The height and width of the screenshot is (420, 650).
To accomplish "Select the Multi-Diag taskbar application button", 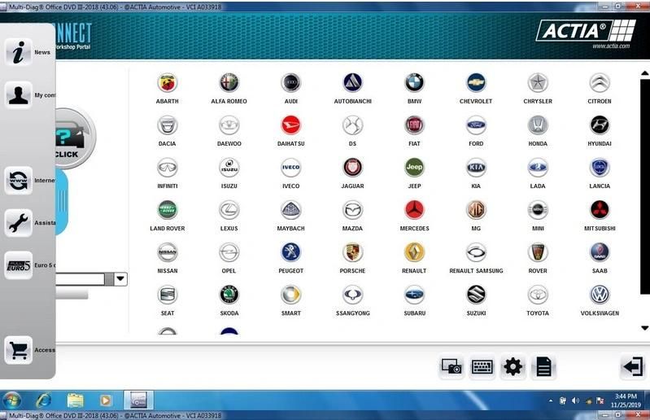I will coord(139,400).
